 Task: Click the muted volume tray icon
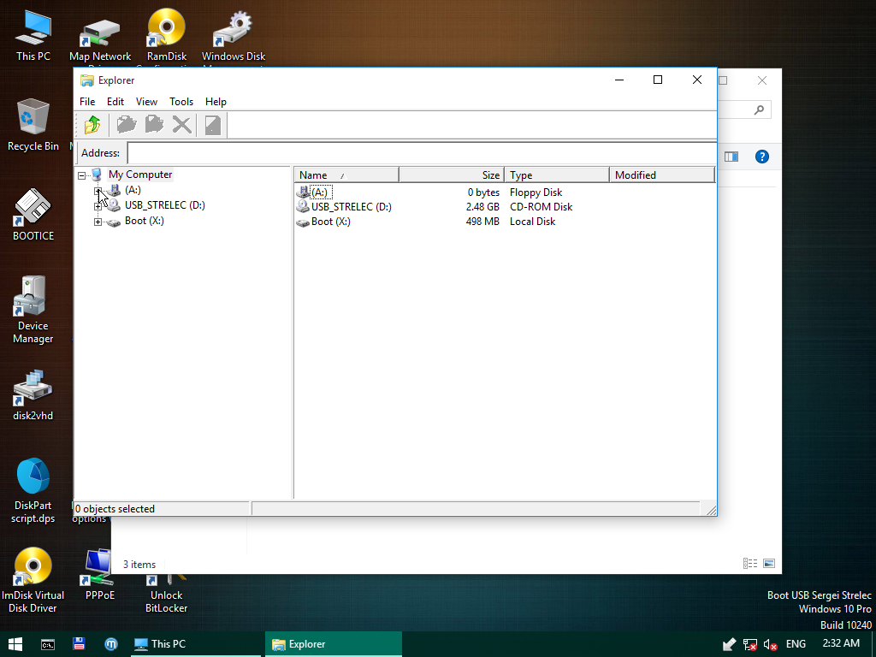click(x=771, y=645)
